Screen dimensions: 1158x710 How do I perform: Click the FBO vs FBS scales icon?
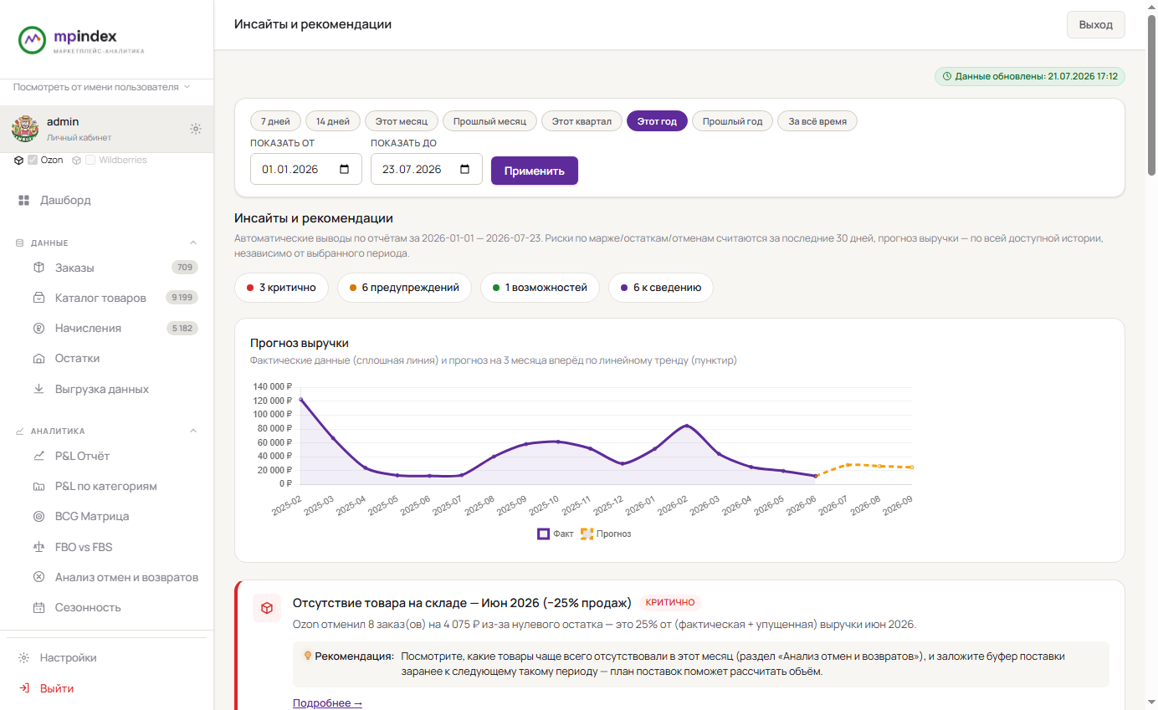[38, 547]
